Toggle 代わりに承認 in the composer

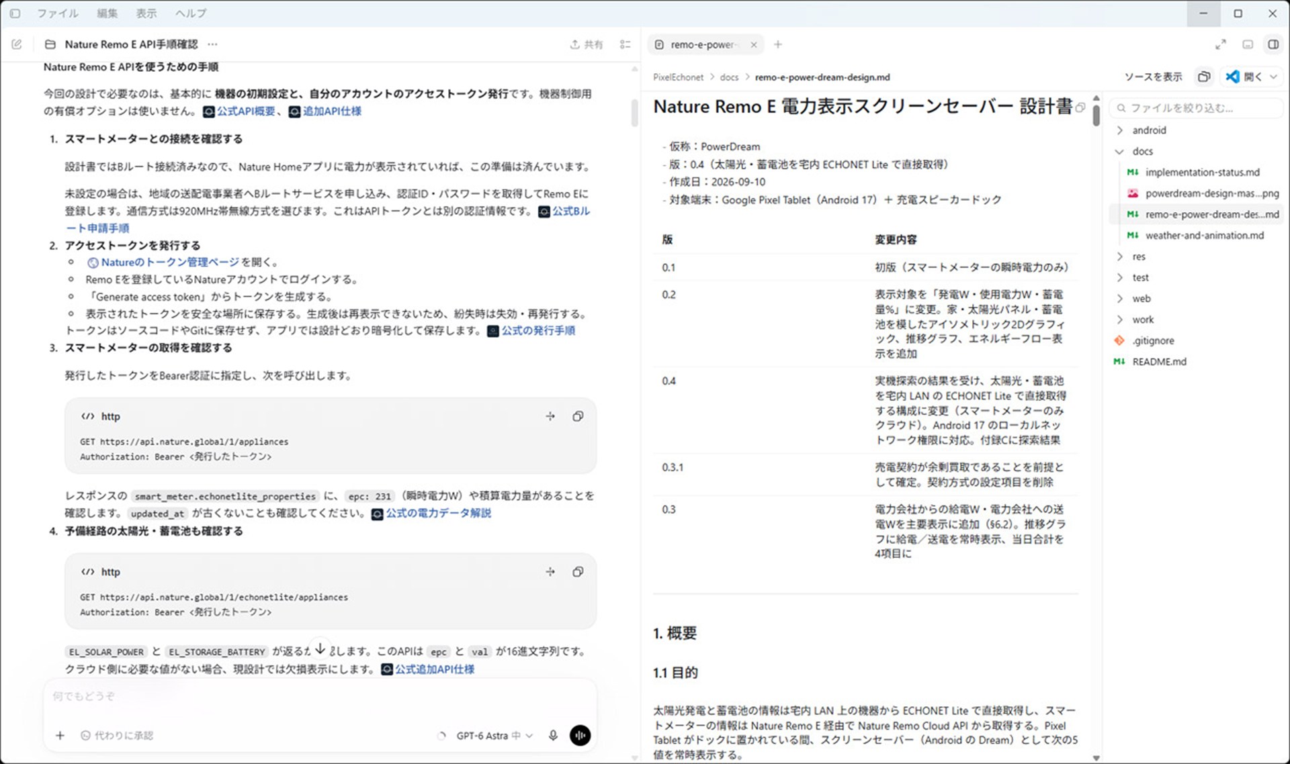[x=117, y=736]
